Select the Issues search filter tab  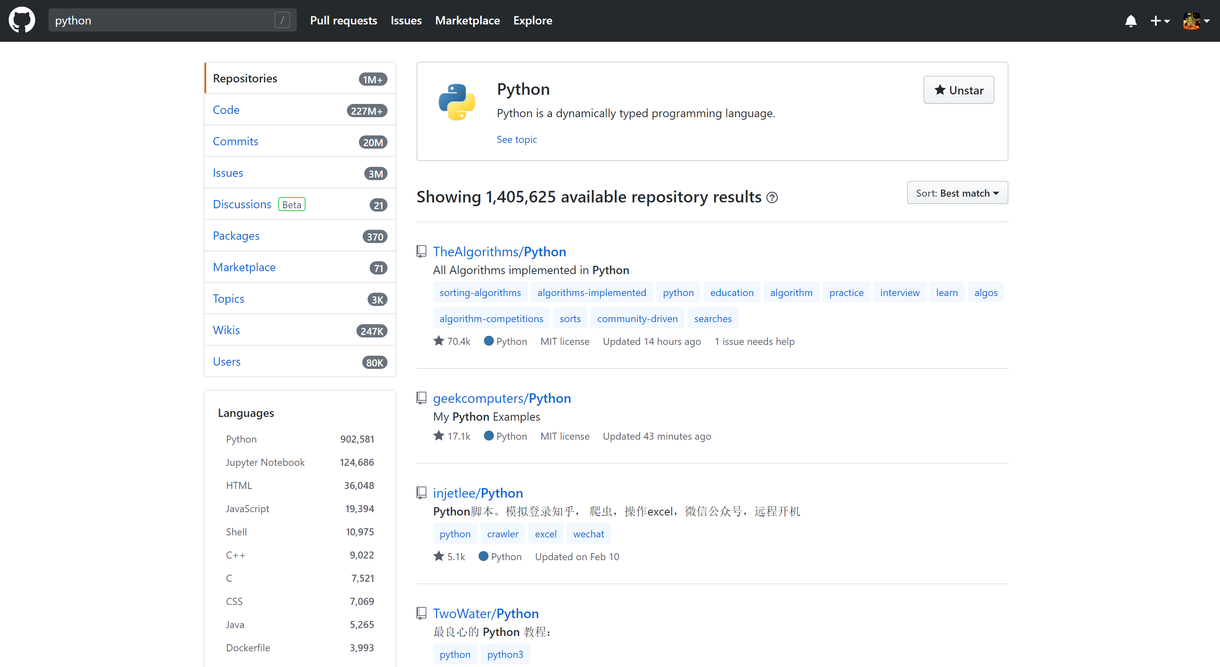[227, 173]
